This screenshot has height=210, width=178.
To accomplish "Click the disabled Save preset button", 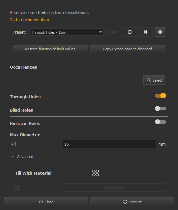I will 113,32.
